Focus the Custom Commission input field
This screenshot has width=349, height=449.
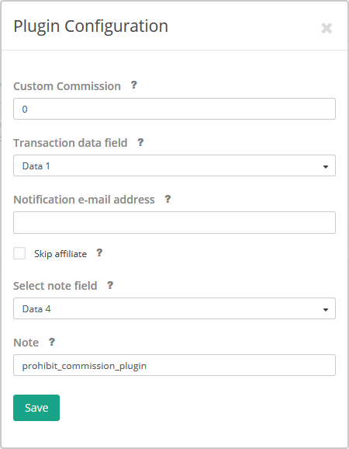tap(174, 109)
